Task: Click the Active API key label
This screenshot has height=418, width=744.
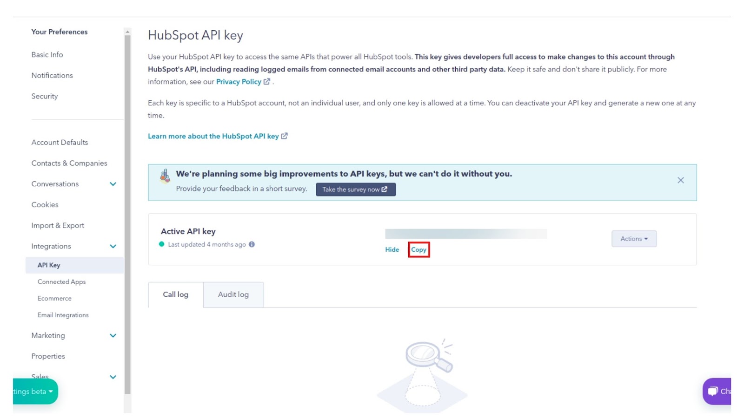Action: tap(188, 231)
